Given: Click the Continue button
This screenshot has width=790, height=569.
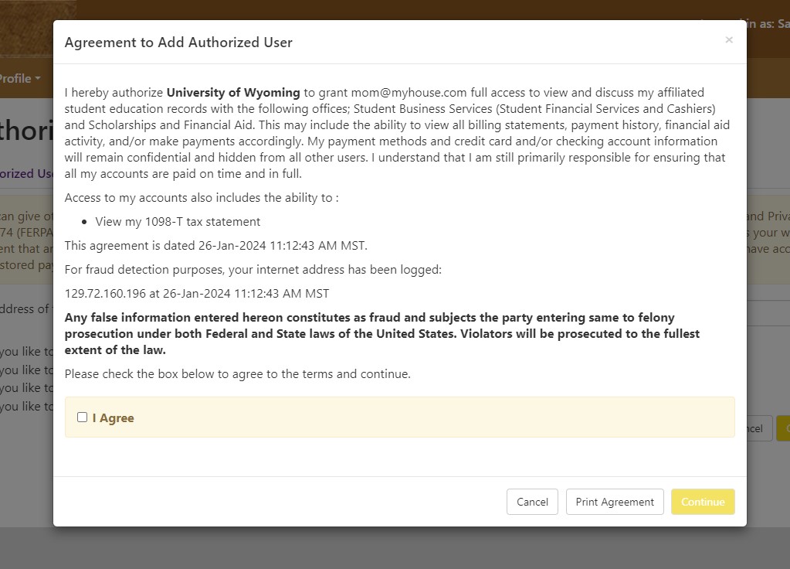Looking at the screenshot, I should tap(703, 502).
